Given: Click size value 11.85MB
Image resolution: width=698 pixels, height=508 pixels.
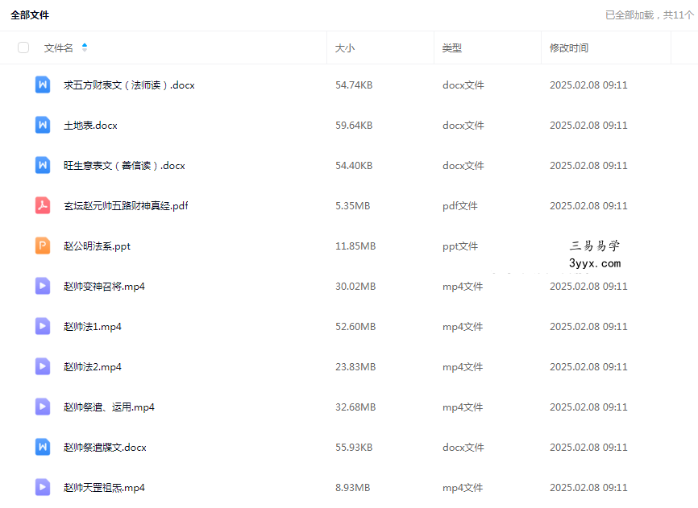Looking at the screenshot, I should tap(355, 246).
